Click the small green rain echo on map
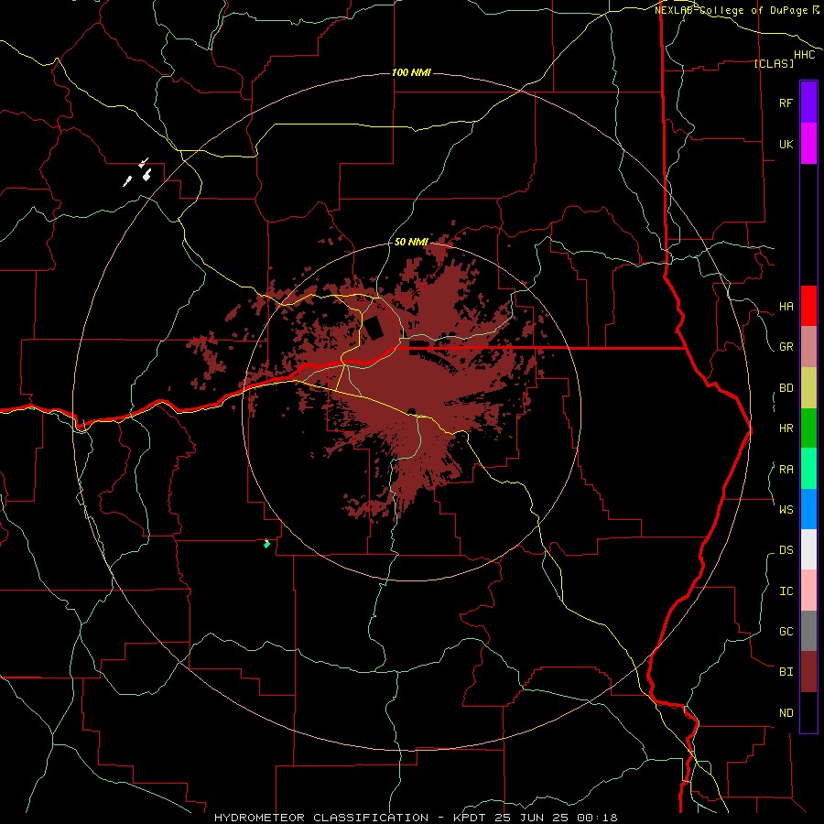The image size is (824, 824). [267, 544]
